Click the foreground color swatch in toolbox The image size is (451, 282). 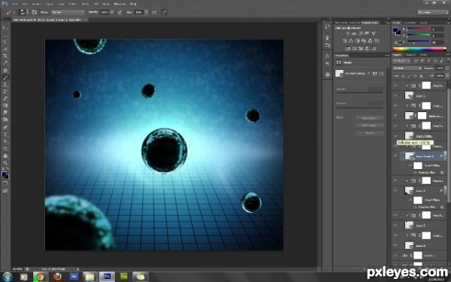[x=4, y=174]
